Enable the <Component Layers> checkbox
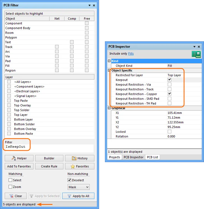The height and width of the screenshot is (209, 204). [9, 86]
